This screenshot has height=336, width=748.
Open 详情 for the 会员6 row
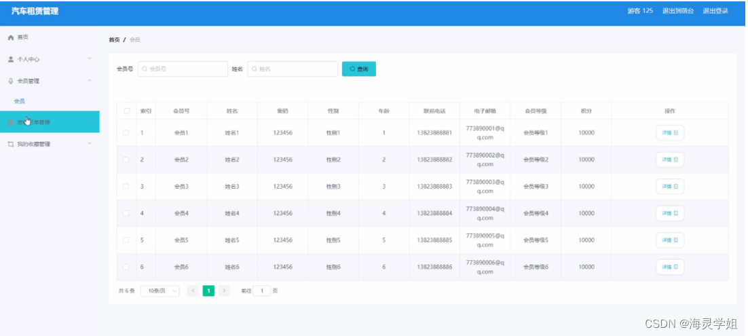[670, 267]
